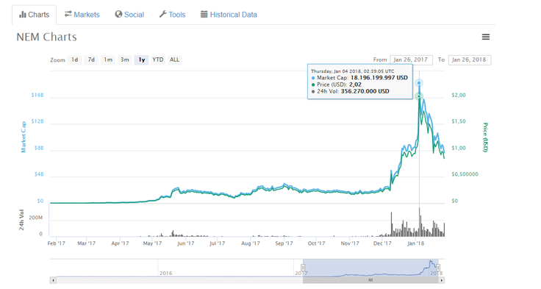
Task: Click the $16B axis label
Action: pos(37,95)
